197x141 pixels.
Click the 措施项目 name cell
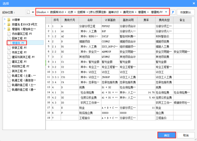point(90,42)
